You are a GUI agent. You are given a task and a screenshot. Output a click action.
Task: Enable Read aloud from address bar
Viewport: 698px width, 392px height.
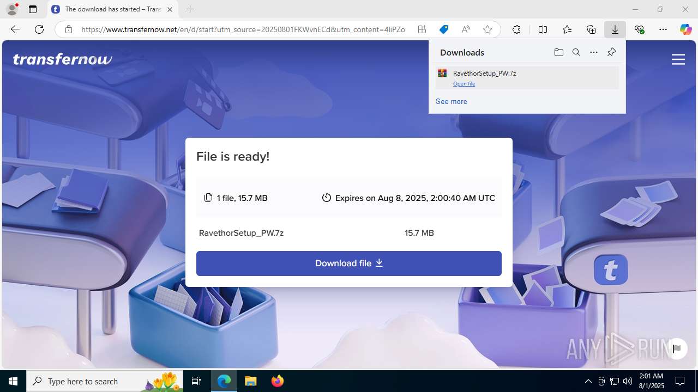coord(466,29)
